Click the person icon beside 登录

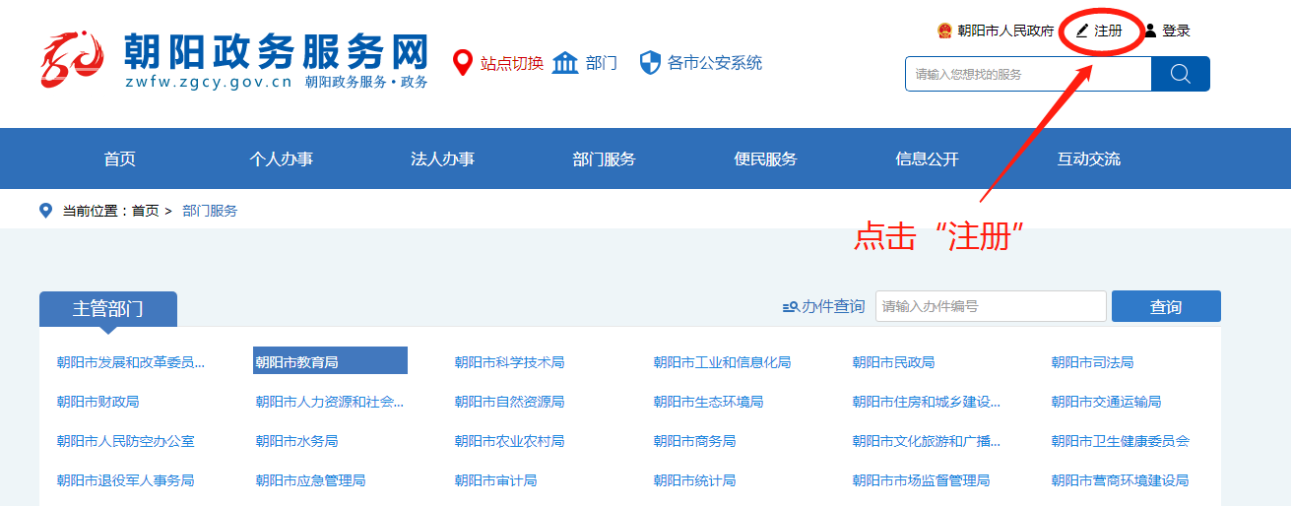(x=1150, y=31)
